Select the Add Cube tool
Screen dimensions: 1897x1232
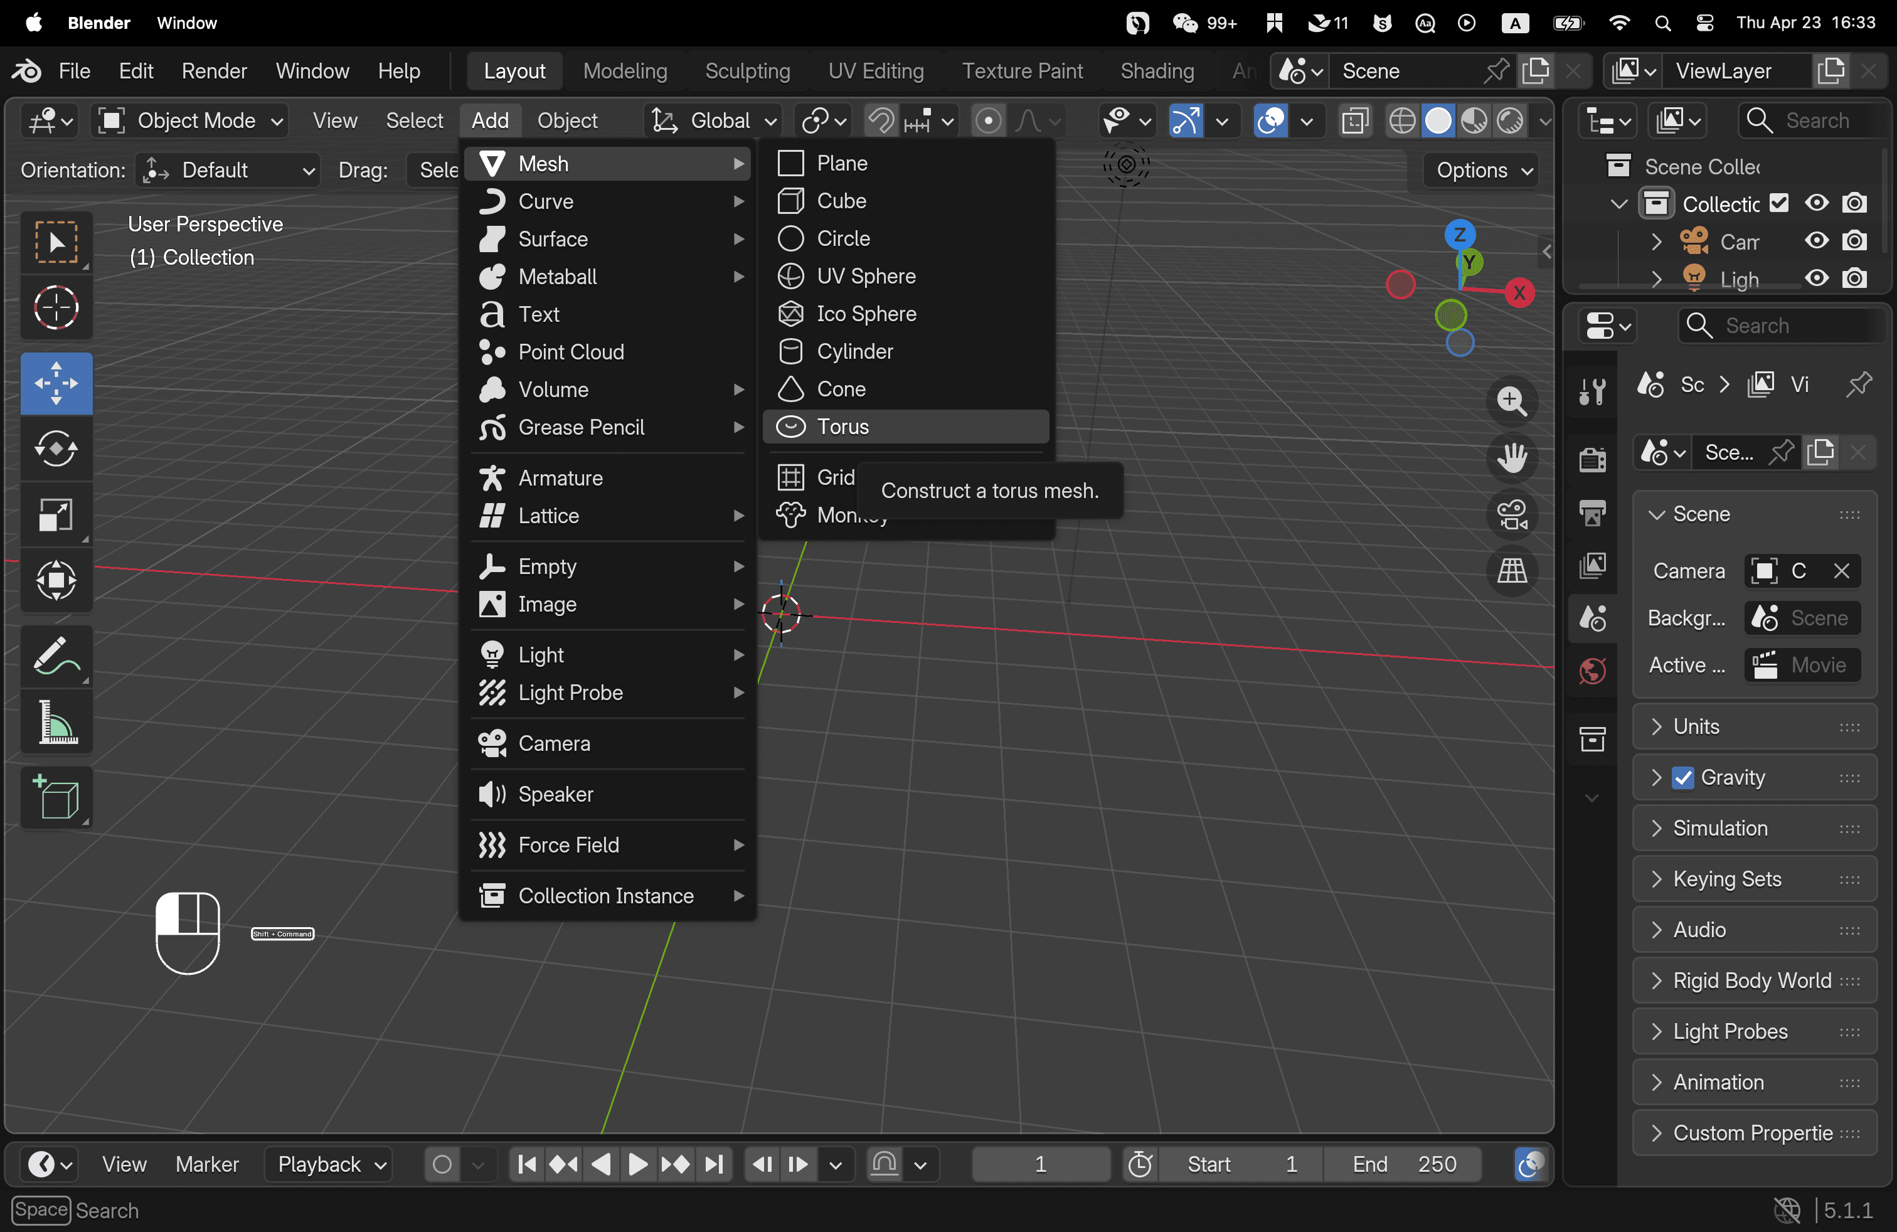(x=56, y=799)
